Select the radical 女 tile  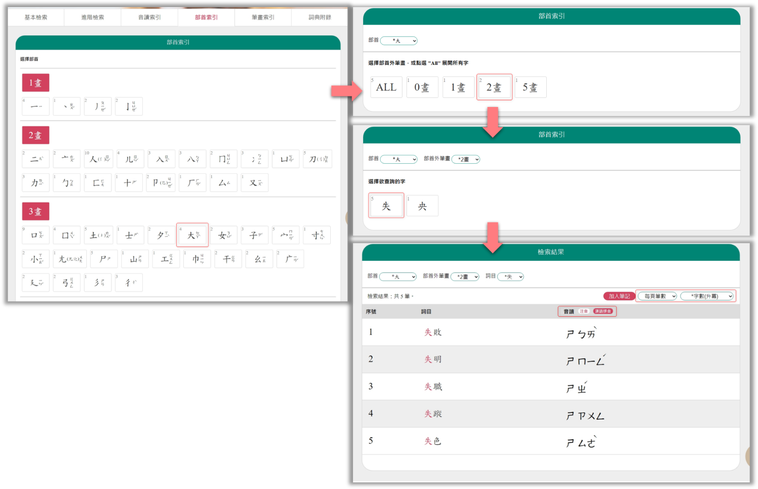[224, 235]
